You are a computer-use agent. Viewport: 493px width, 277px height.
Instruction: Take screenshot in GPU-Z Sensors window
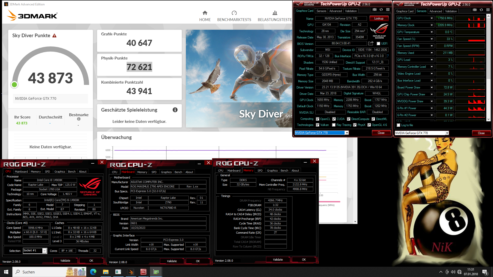pyautogui.click(x=475, y=10)
